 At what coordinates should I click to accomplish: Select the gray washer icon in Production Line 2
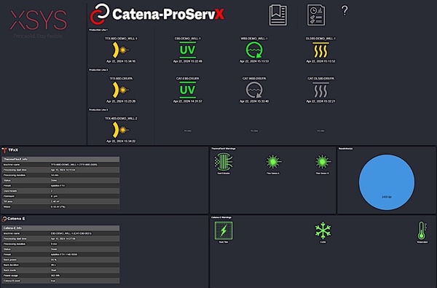254,90
